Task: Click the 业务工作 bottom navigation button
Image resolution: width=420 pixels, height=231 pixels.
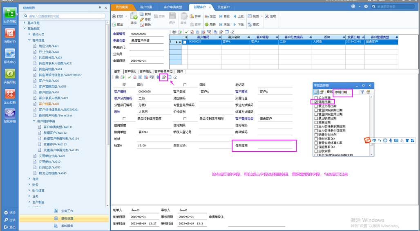Action: [x=64, y=211]
